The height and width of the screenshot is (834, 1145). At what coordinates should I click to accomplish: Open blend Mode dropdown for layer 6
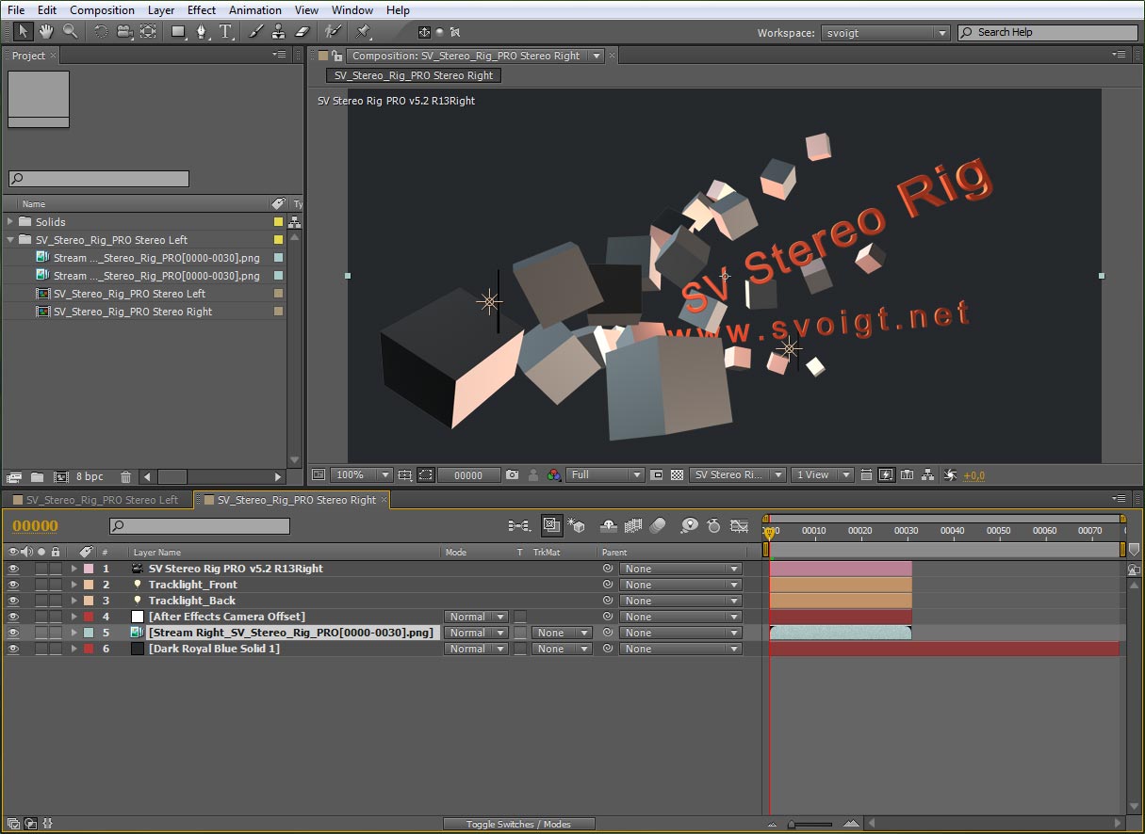point(476,649)
